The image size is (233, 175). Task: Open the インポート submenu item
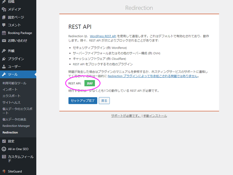pyautogui.click(x=10, y=89)
